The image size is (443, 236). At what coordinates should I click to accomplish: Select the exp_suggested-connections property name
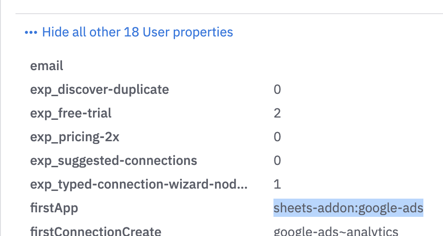[x=113, y=161]
